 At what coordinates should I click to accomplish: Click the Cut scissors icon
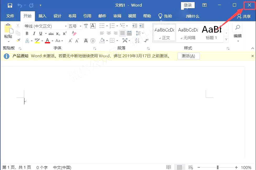18,26
